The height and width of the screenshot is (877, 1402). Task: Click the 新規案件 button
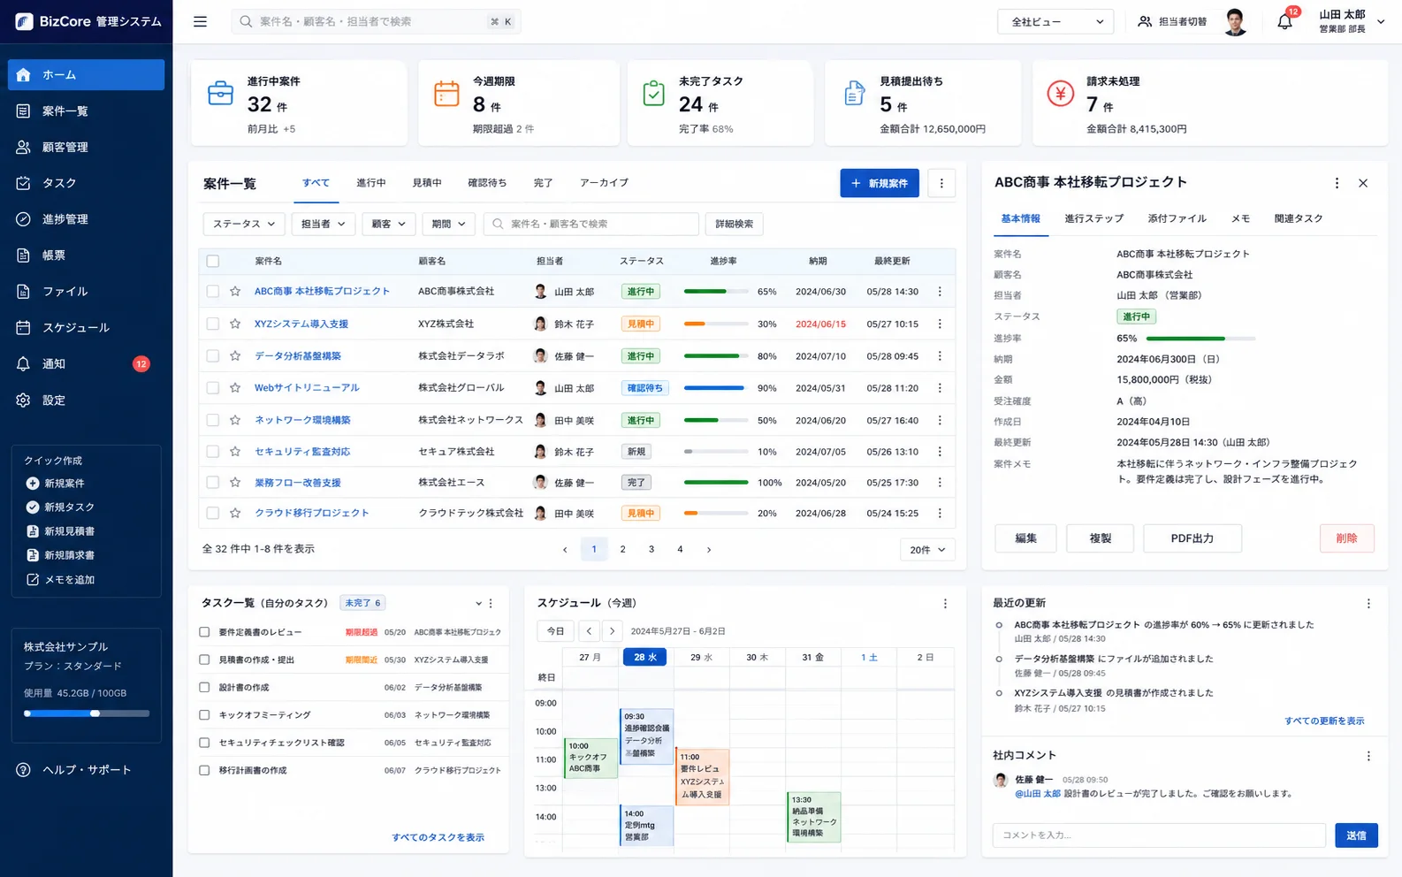pos(880,183)
